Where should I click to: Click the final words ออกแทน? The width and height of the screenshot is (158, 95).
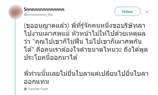coord(36,81)
